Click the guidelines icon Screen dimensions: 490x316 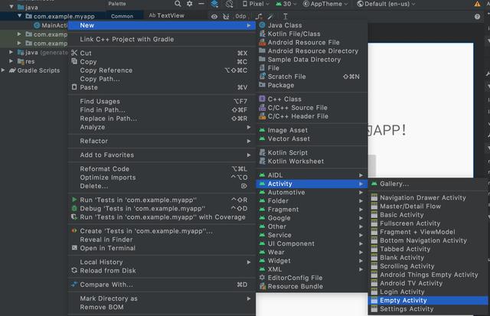286,16
